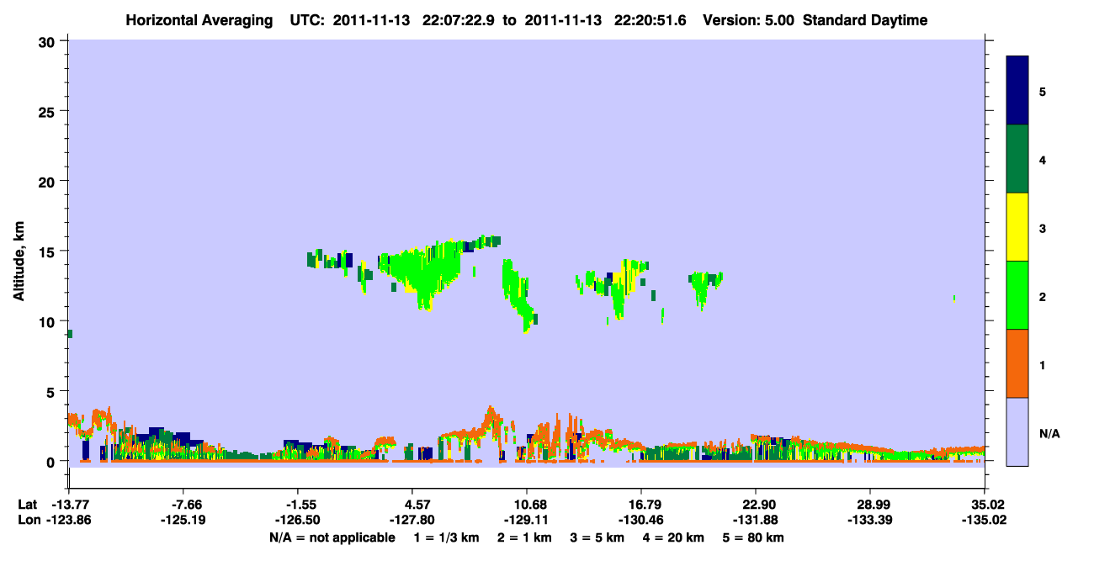The width and height of the screenshot is (1094, 561).
Task: Click the '4 = 20 km' legend entry
Action: point(675,537)
